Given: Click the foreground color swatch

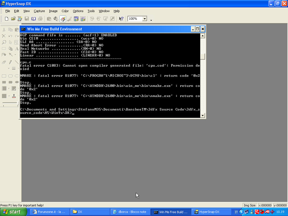Looking at the screenshot, I should tap(4, 89).
